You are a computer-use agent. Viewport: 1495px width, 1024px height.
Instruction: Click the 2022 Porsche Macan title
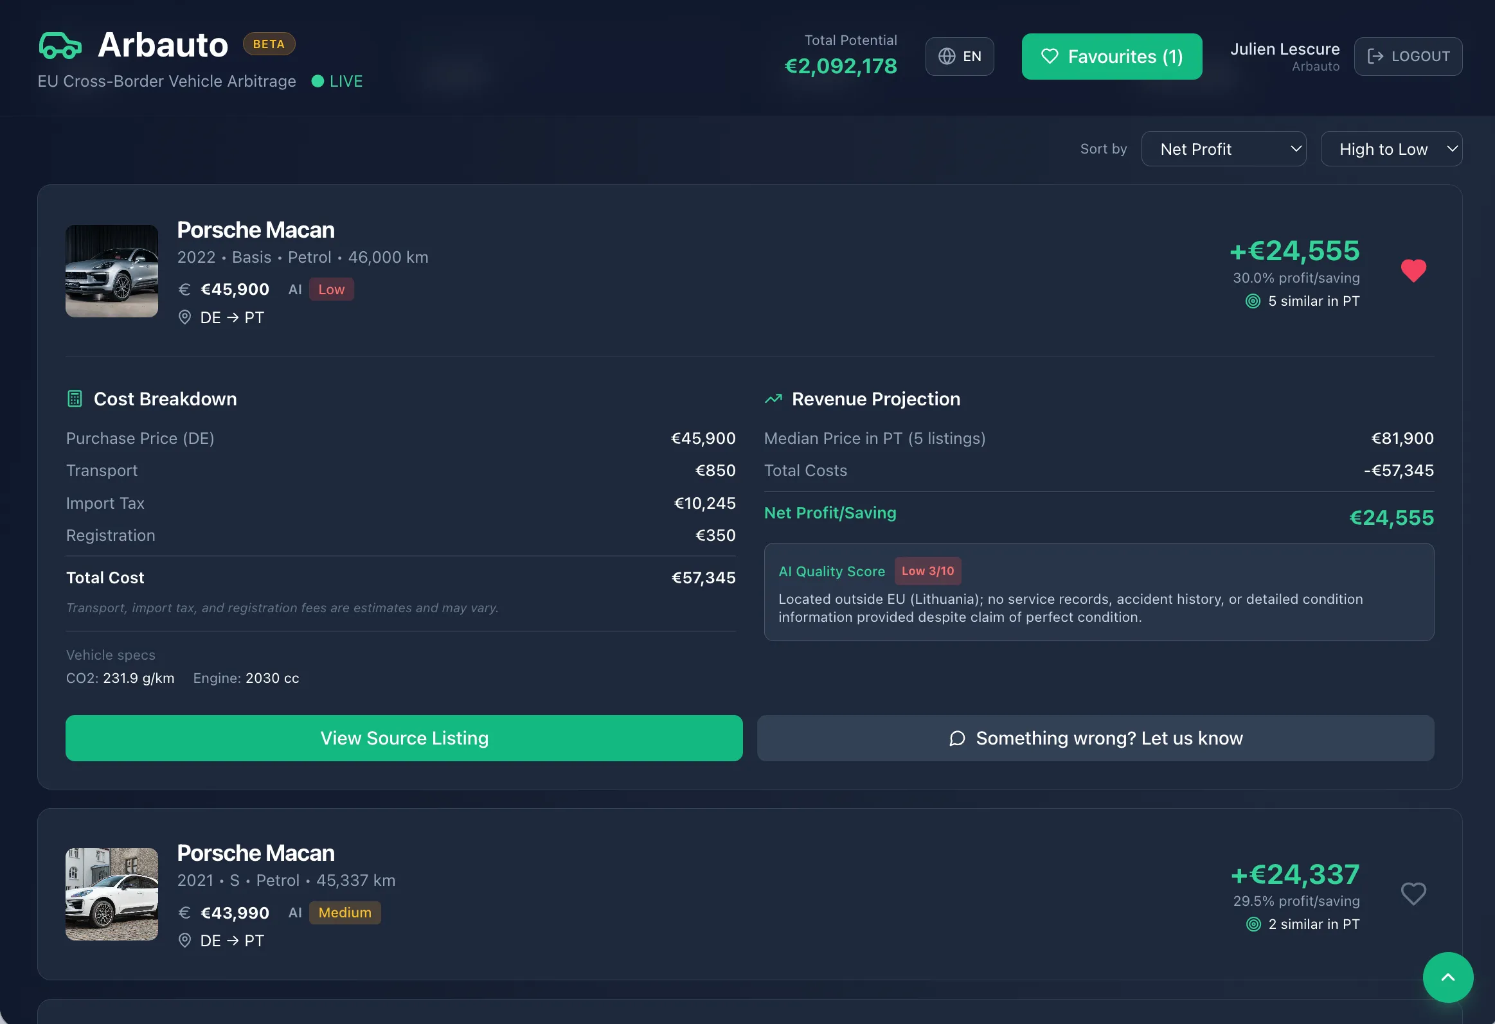coord(255,229)
